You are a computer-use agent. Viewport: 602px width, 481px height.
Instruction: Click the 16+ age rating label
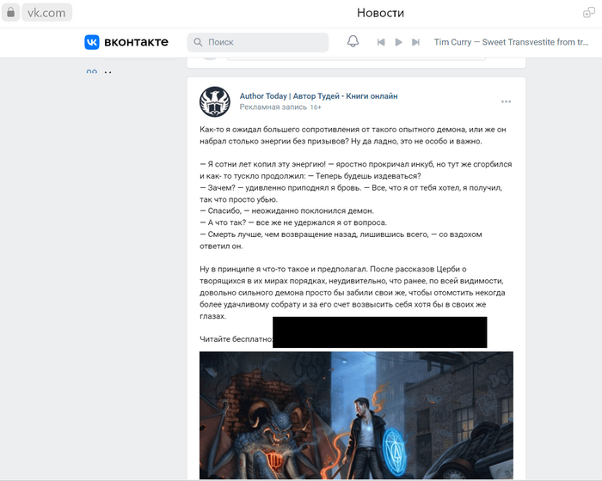(x=316, y=107)
